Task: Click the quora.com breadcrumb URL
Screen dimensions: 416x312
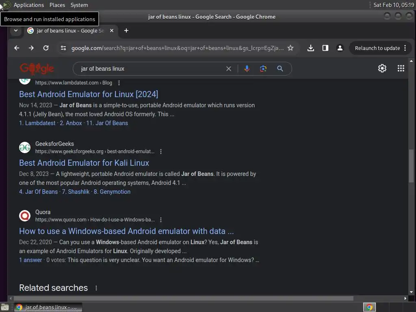Action: coord(95,220)
